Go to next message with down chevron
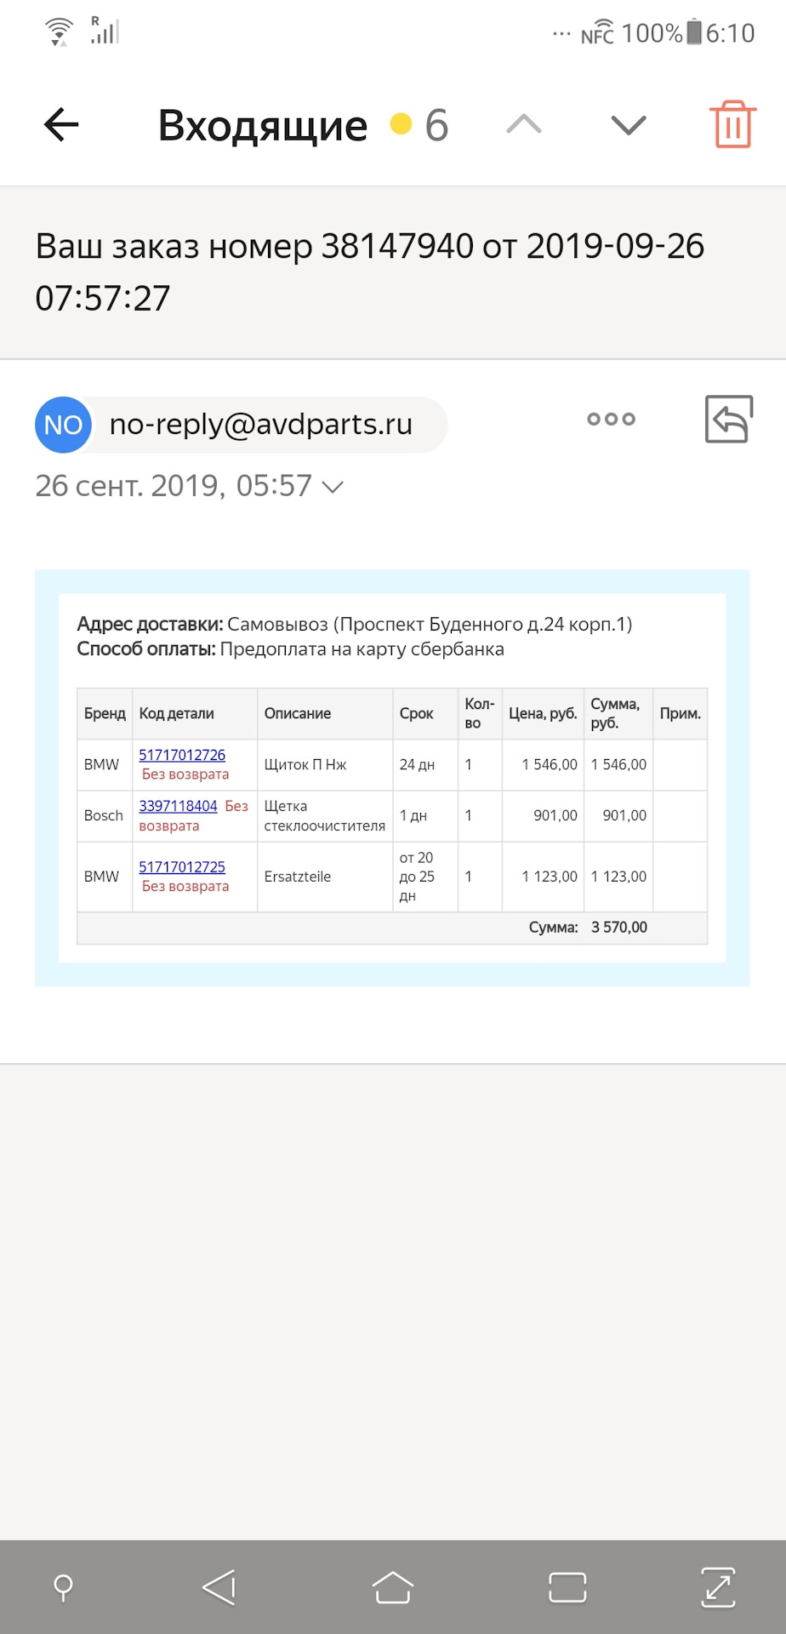 [x=629, y=125]
